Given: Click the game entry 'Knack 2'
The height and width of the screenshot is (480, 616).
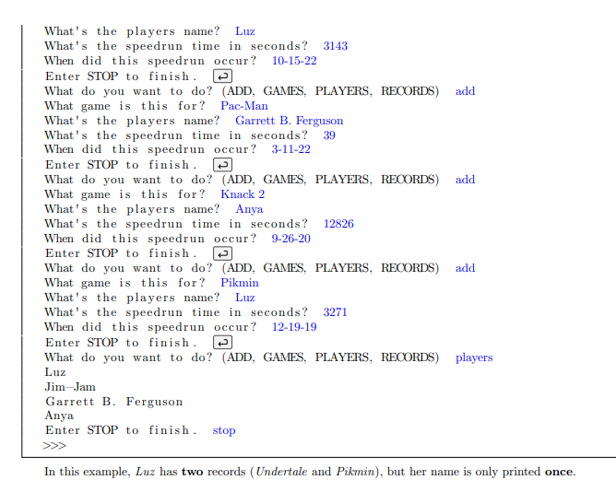Looking at the screenshot, I should tap(243, 194).
